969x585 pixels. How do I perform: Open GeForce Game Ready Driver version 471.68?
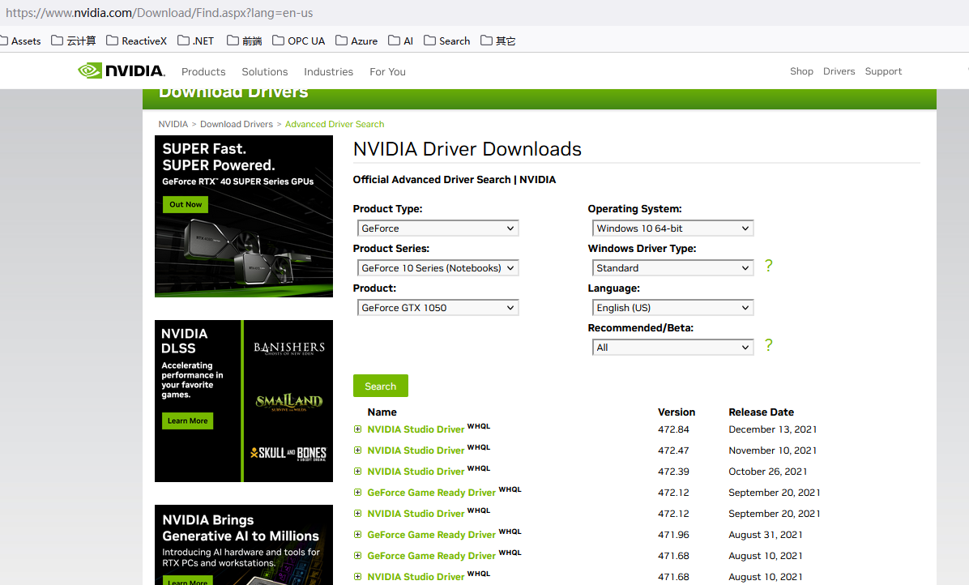tap(431, 555)
